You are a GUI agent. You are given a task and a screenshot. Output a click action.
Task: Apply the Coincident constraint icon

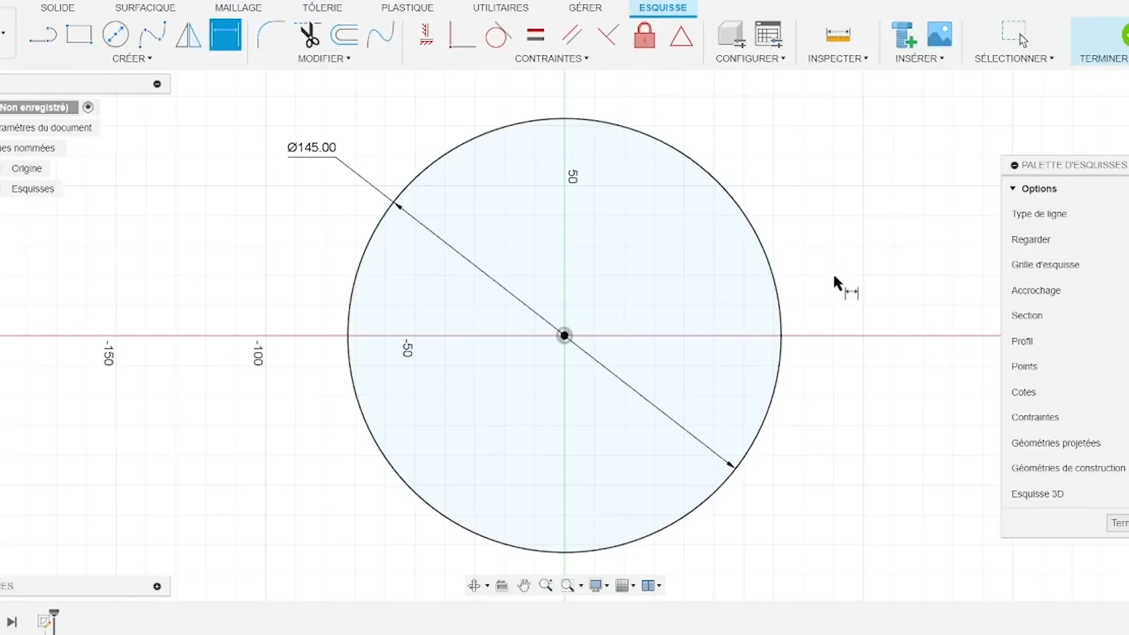608,35
